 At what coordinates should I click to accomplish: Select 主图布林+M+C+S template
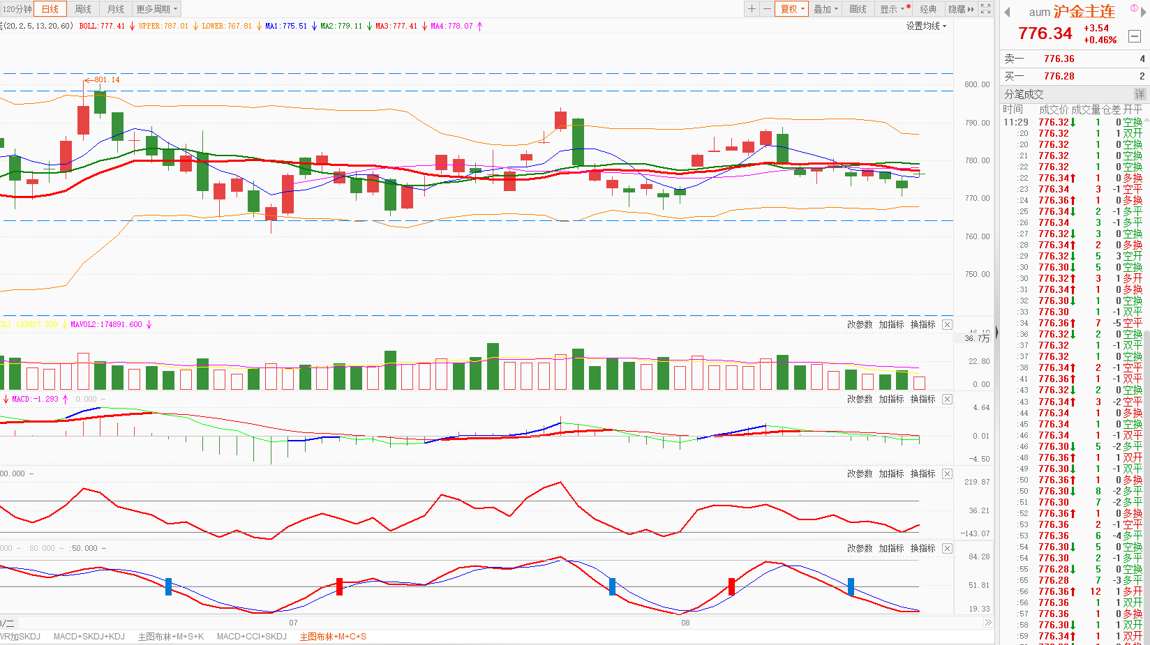click(x=333, y=637)
